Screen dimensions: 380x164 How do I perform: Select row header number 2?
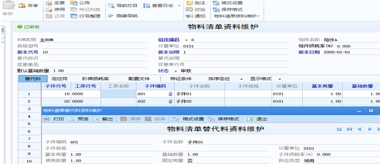point(29,101)
